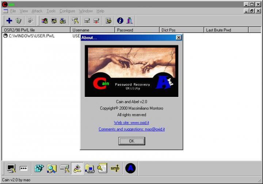Image resolution: width=263 pixels, height=184 pixels.
Task: Click the Password column header
Action: click(x=137, y=30)
